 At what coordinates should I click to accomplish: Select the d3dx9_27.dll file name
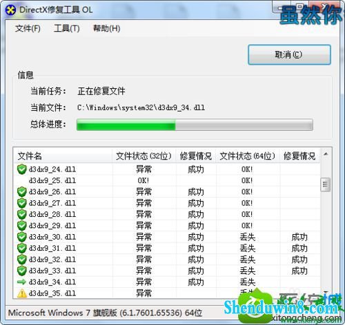coord(52,203)
